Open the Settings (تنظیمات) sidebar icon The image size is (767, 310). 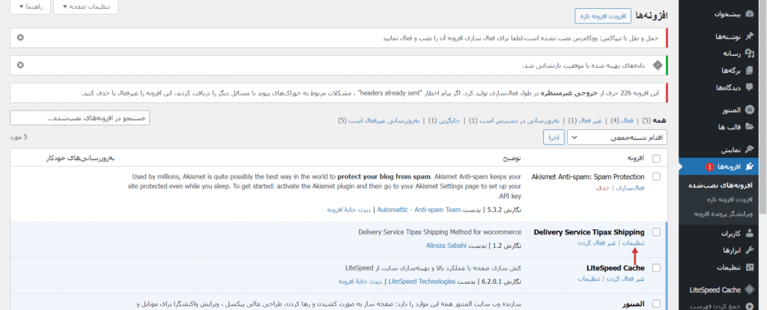pyautogui.click(x=749, y=267)
